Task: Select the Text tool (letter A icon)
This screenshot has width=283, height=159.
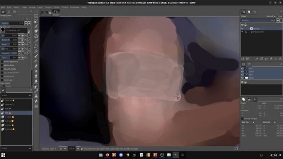Action: pos(36,36)
